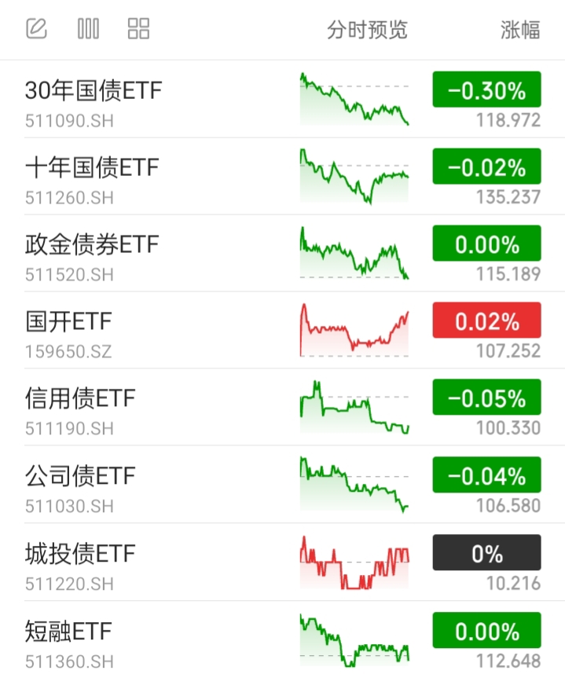Open 信用债ETF 511190.SH entry
565x674 pixels.
coord(283,407)
